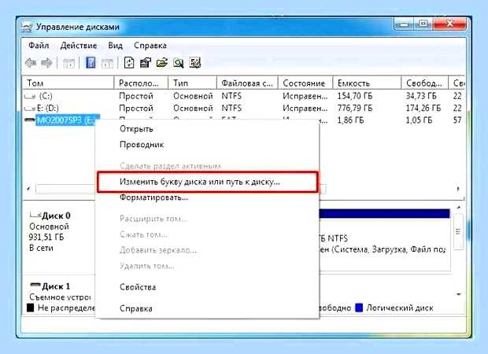The width and height of the screenshot is (488, 354).
Task: Click the disk pane vertical scrollbar thumb
Action: (458, 231)
